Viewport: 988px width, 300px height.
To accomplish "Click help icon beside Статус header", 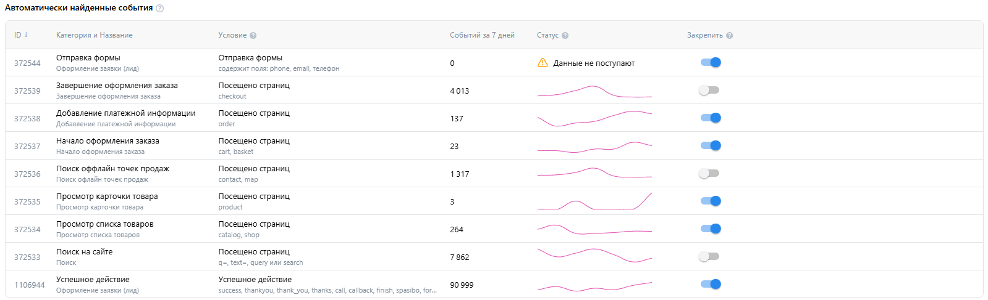I will pos(565,36).
